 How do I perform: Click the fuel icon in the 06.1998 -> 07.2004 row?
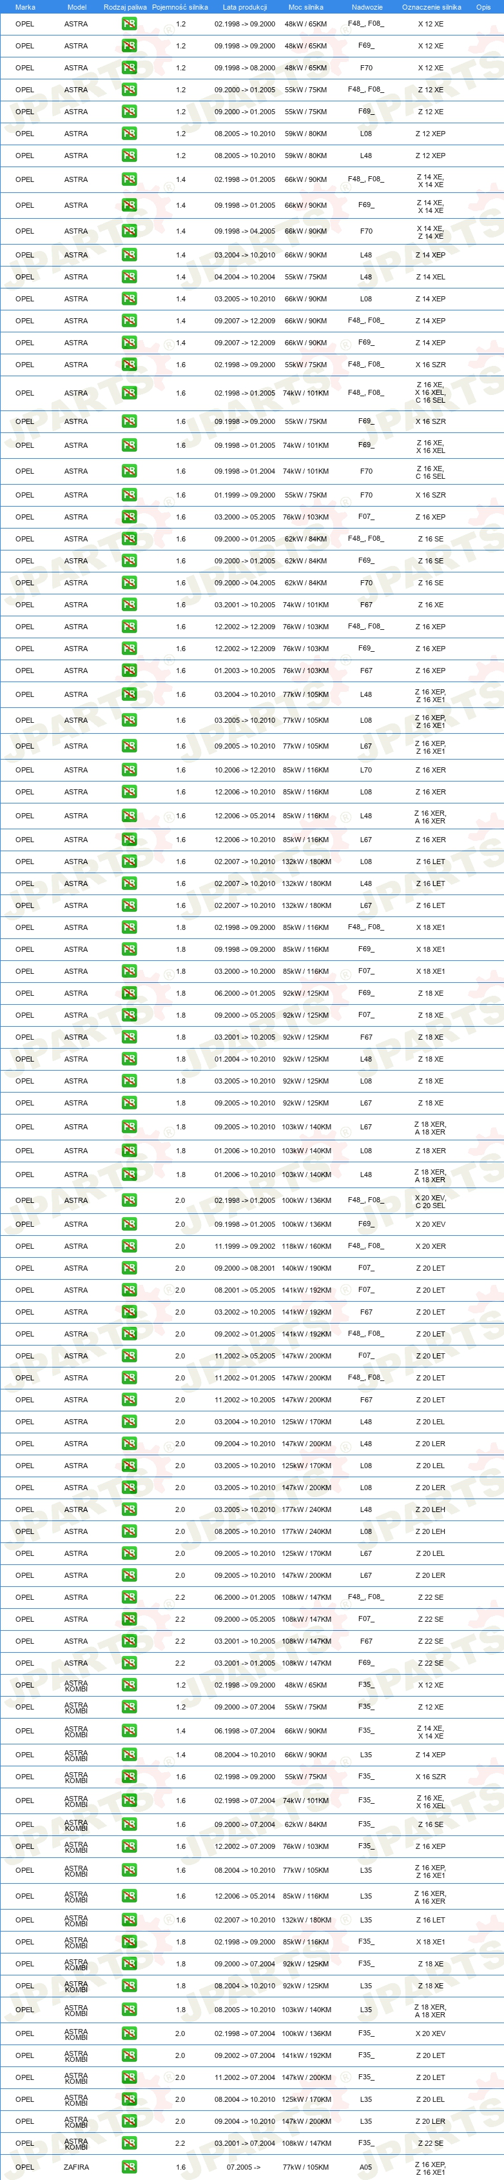click(130, 1731)
